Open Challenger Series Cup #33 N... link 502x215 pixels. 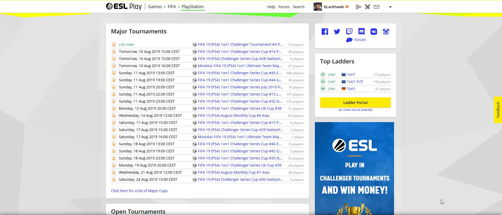point(240,158)
